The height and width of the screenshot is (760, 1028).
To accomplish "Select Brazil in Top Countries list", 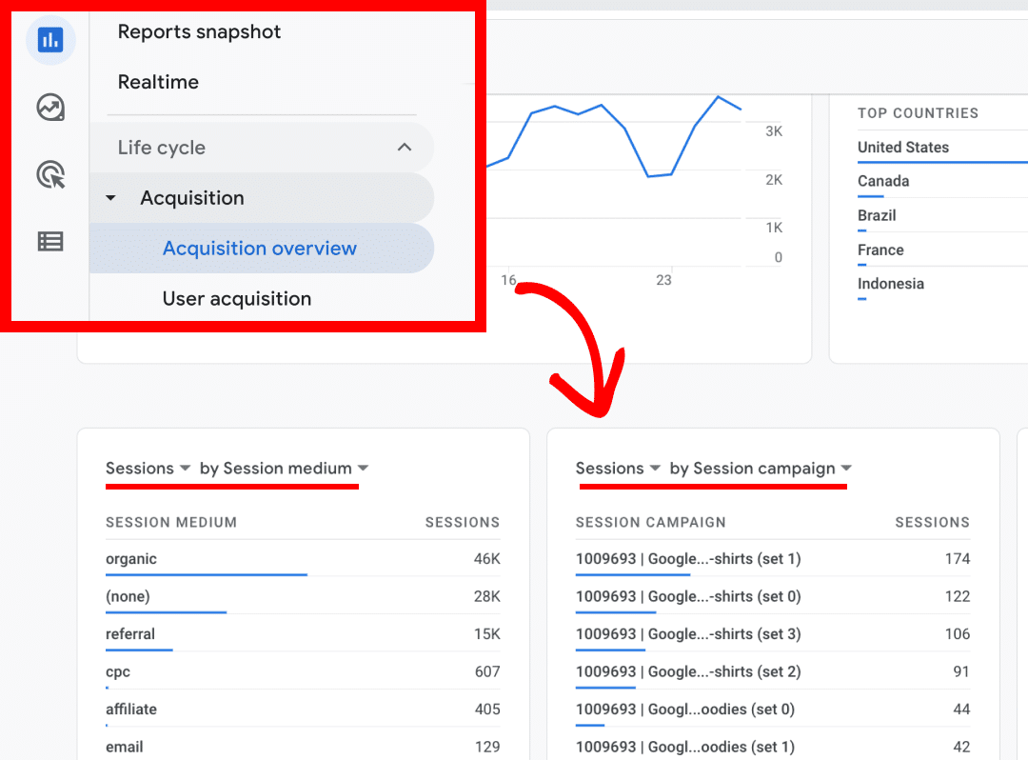I will point(876,216).
